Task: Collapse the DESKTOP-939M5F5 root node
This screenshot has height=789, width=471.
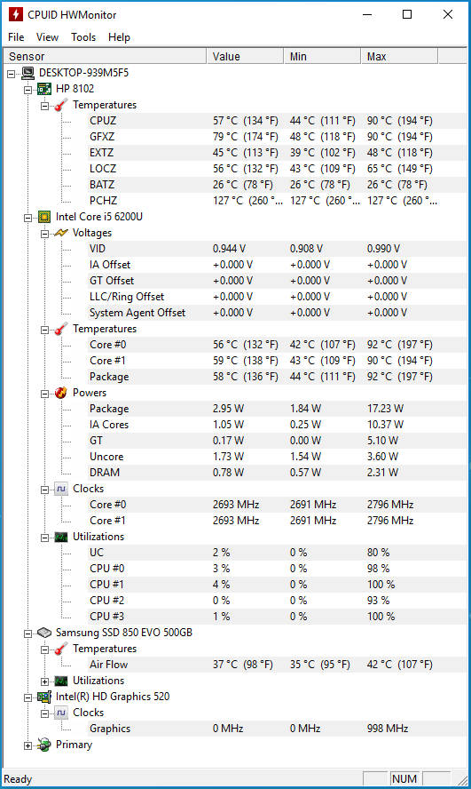Action: (x=11, y=74)
